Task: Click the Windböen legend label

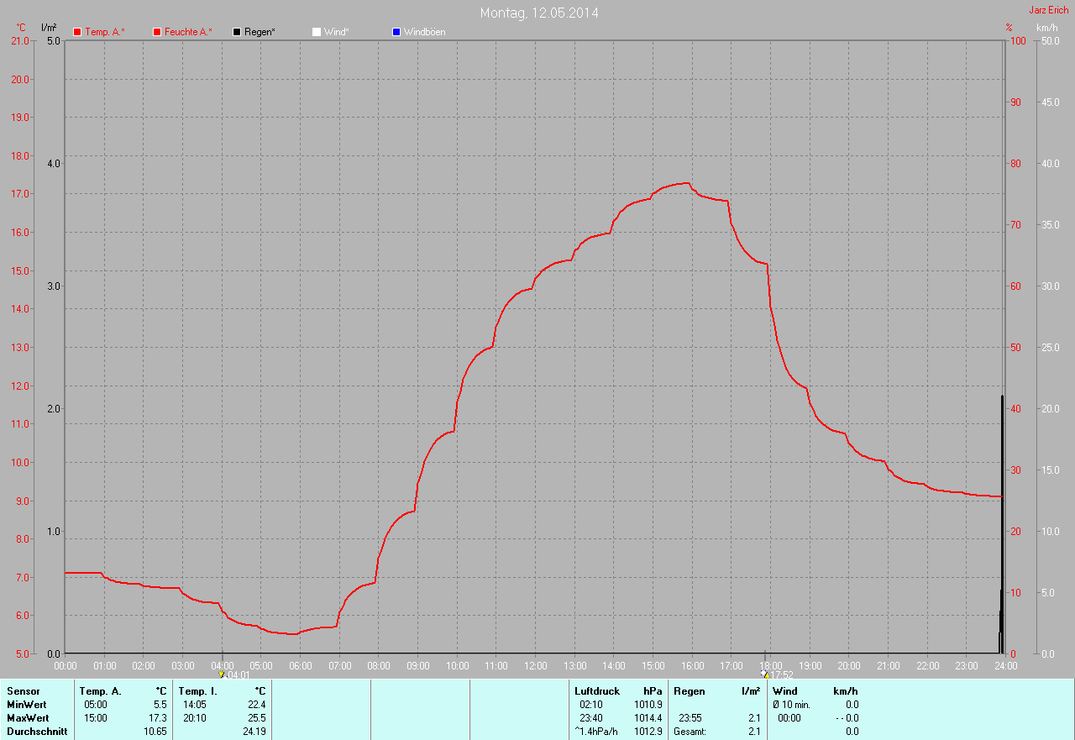Action: tap(425, 32)
